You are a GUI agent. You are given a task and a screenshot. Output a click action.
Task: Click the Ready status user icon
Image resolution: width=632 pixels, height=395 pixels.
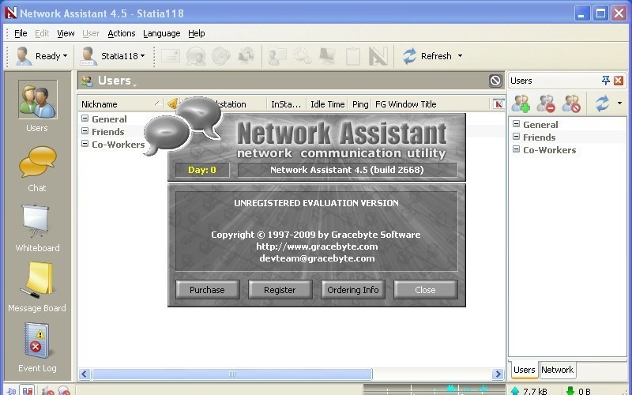point(24,56)
